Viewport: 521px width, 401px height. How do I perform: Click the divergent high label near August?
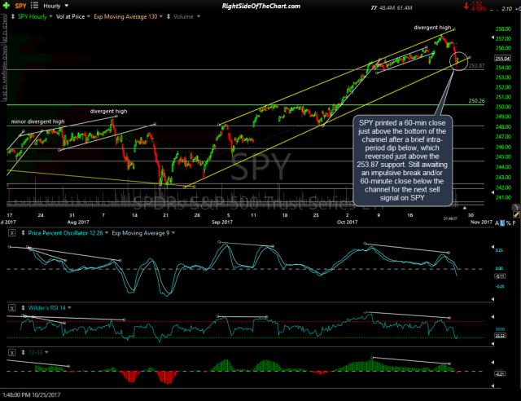pyautogui.click(x=108, y=111)
